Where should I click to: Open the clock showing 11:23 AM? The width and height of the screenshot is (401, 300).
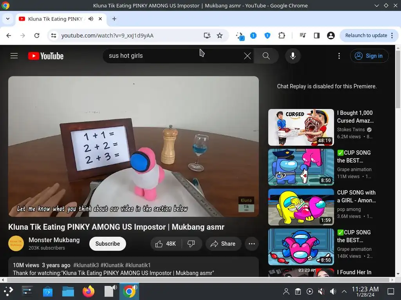(x=365, y=291)
